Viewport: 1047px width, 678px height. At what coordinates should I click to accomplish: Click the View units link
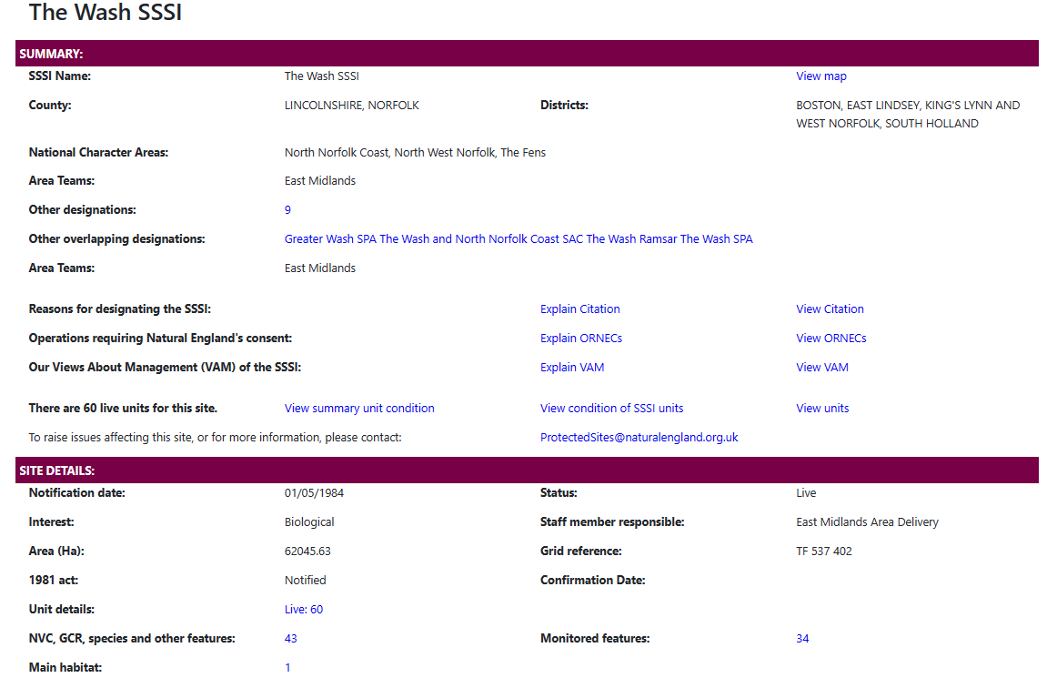point(822,409)
